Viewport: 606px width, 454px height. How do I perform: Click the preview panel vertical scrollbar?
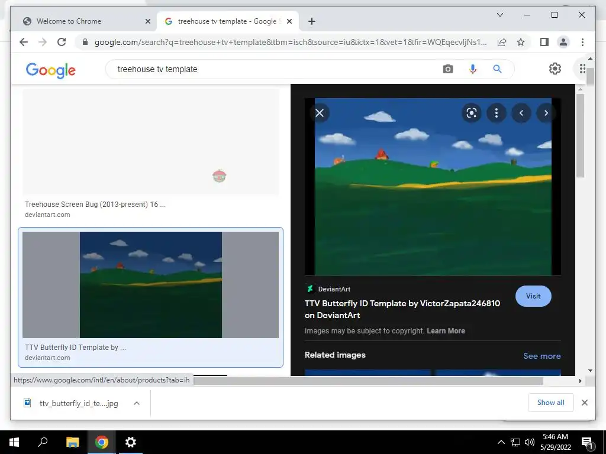(579, 135)
